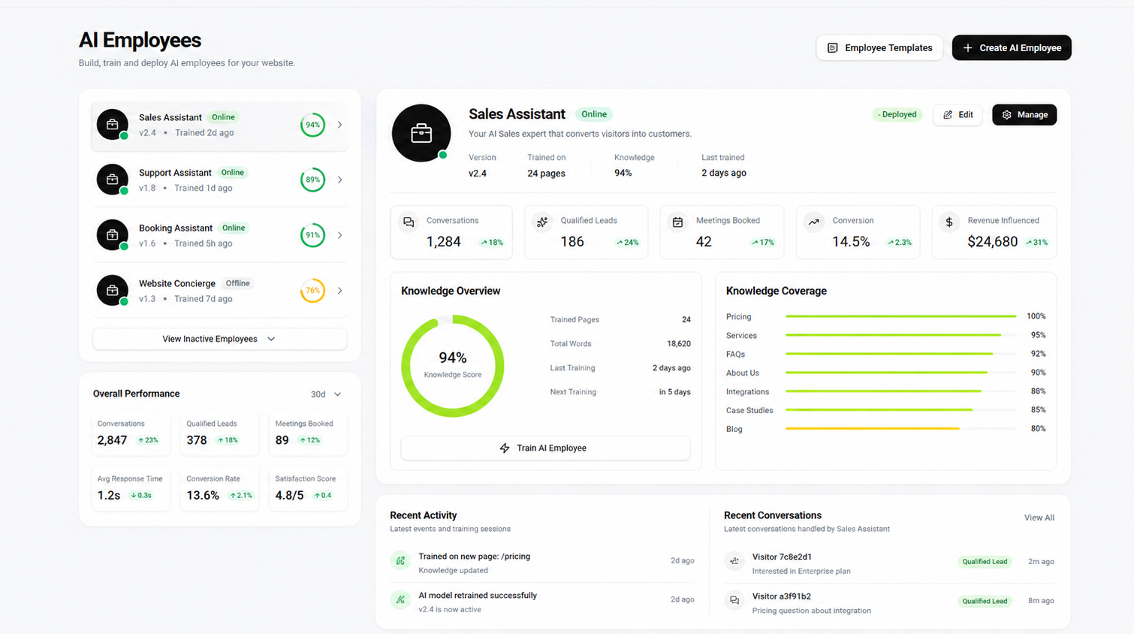Click the large Sales Assistant profile avatar
Viewport: 1134px width, 634px height.
coord(421,133)
